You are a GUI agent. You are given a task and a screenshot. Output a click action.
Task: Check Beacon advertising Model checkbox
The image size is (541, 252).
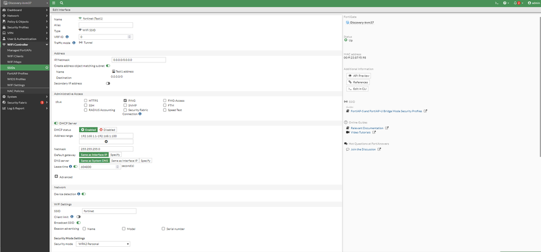point(124,229)
